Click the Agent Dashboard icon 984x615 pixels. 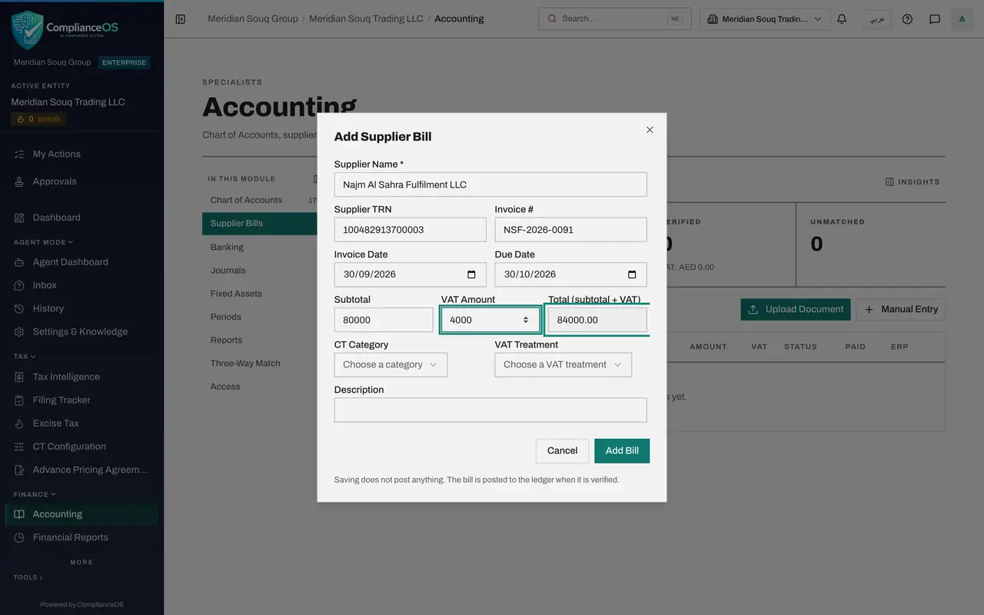click(x=19, y=262)
